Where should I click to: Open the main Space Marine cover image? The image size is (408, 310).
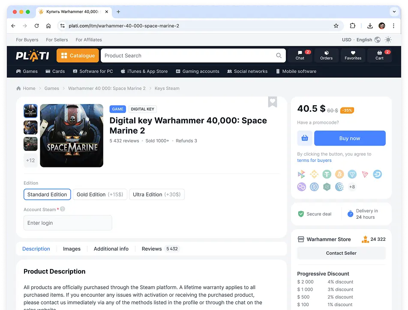tap(72, 135)
